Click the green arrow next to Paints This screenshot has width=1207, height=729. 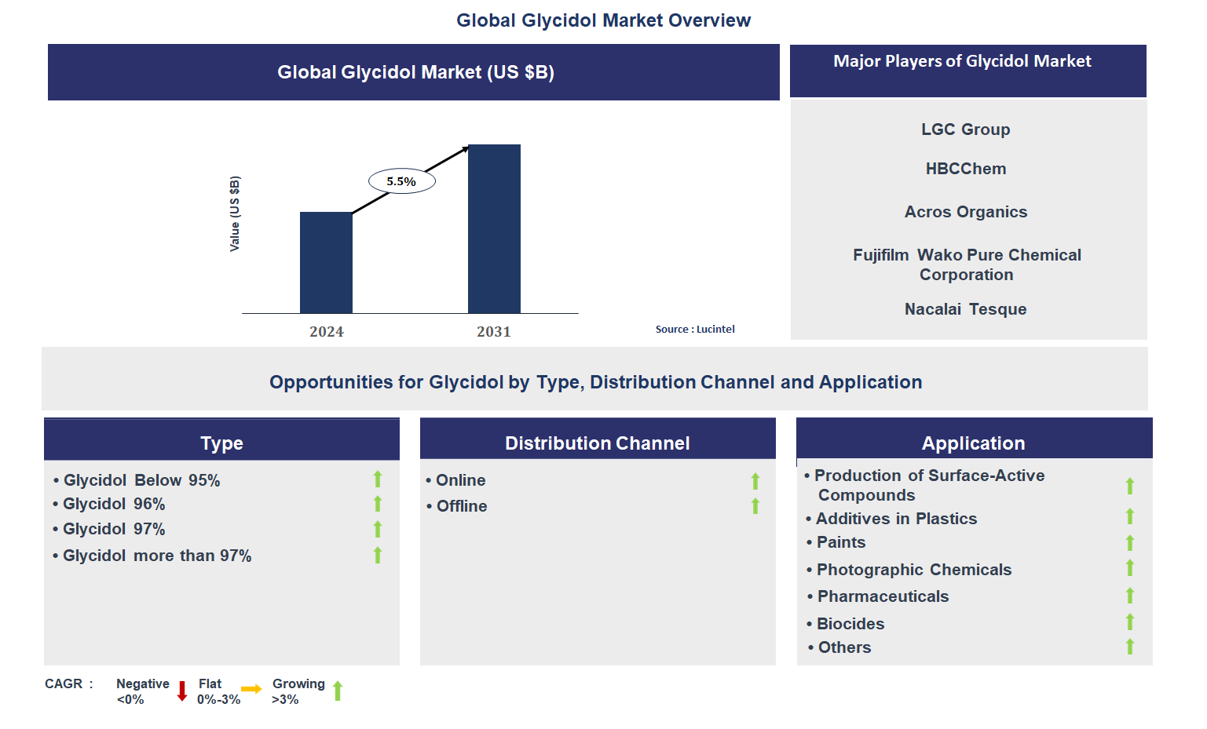click(x=1130, y=543)
